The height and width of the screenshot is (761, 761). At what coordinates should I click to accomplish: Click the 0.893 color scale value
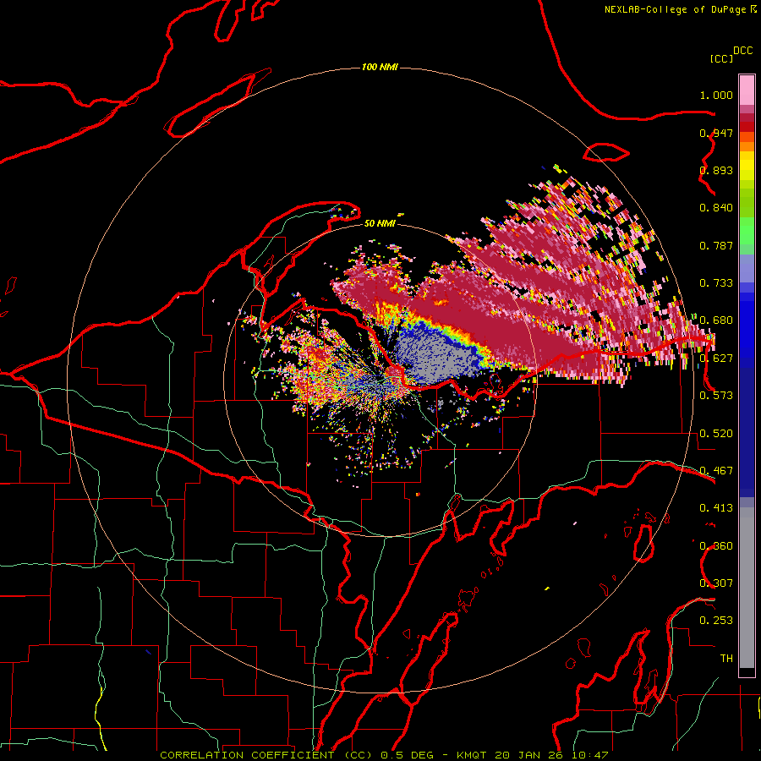(716, 170)
